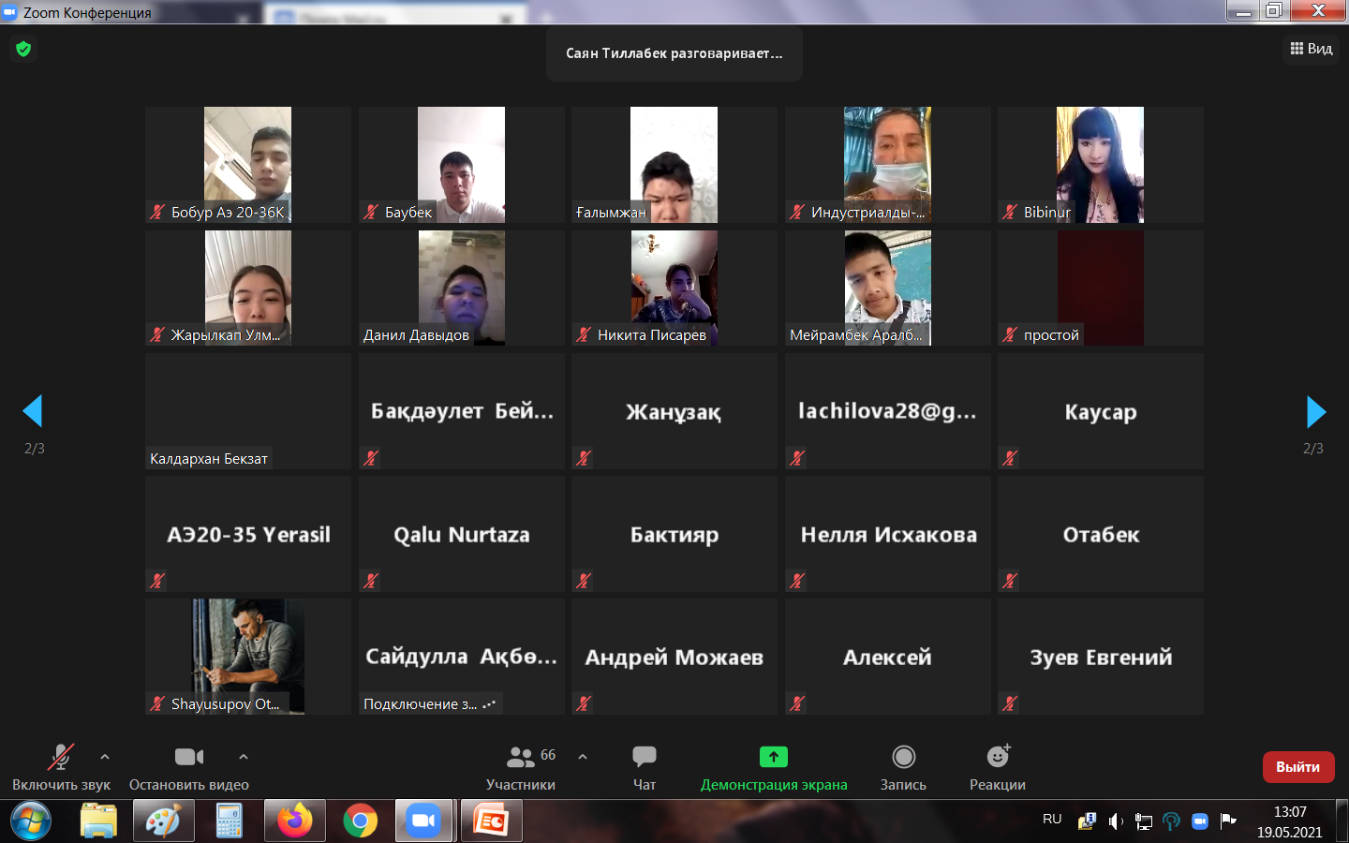
Task: Select the Никита Писарев video tile
Action: (674, 288)
